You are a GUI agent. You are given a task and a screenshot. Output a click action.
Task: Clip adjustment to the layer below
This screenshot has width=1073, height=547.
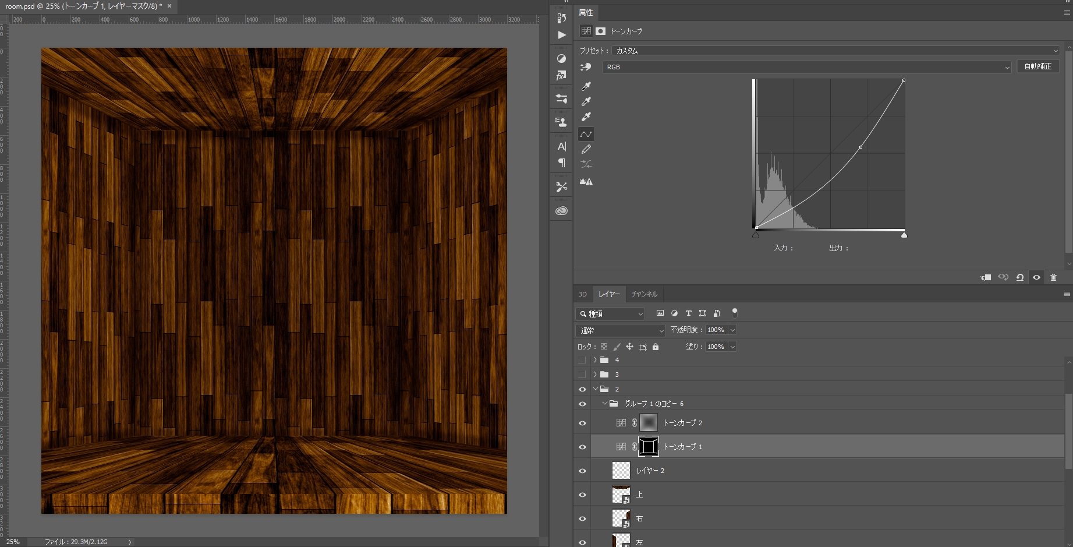[x=986, y=277]
